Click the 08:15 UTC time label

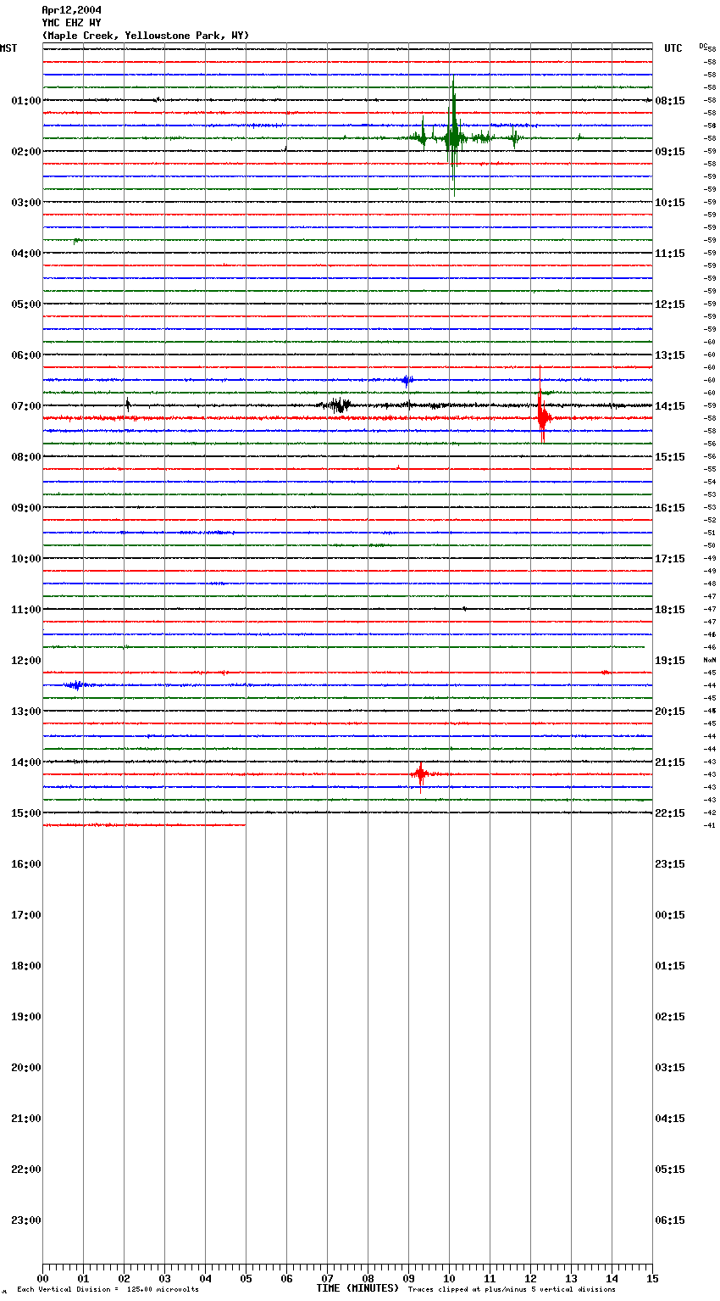pos(670,101)
